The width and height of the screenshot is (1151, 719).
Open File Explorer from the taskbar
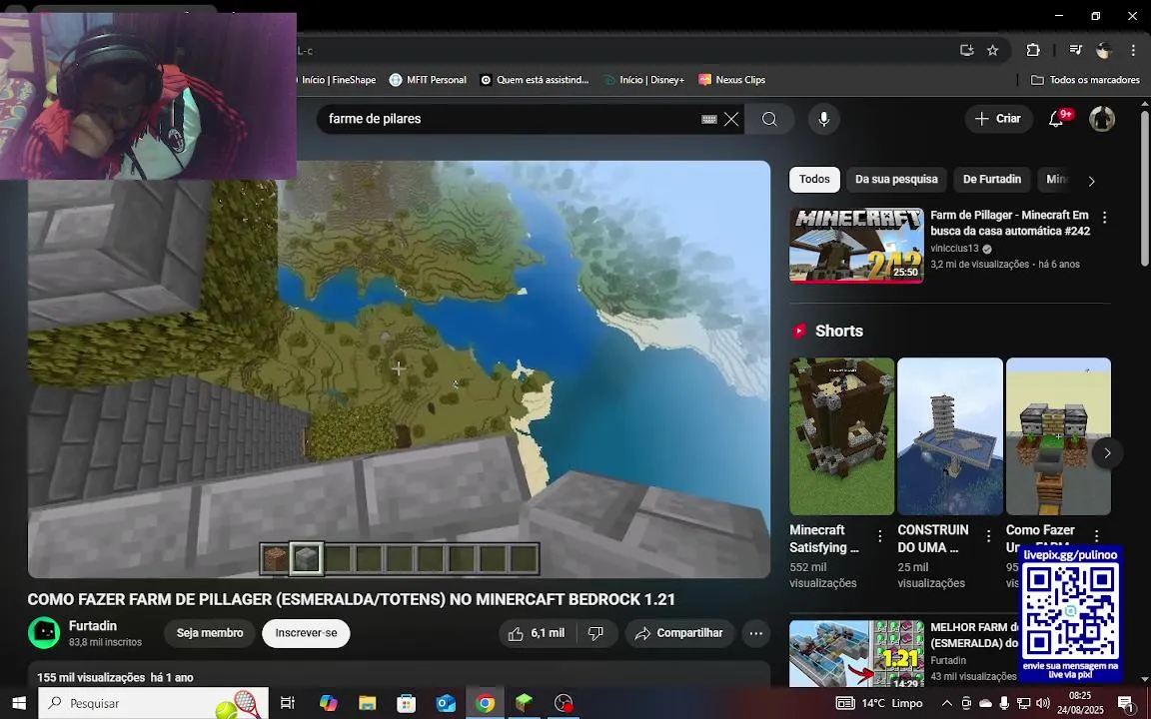pyautogui.click(x=368, y=703)
